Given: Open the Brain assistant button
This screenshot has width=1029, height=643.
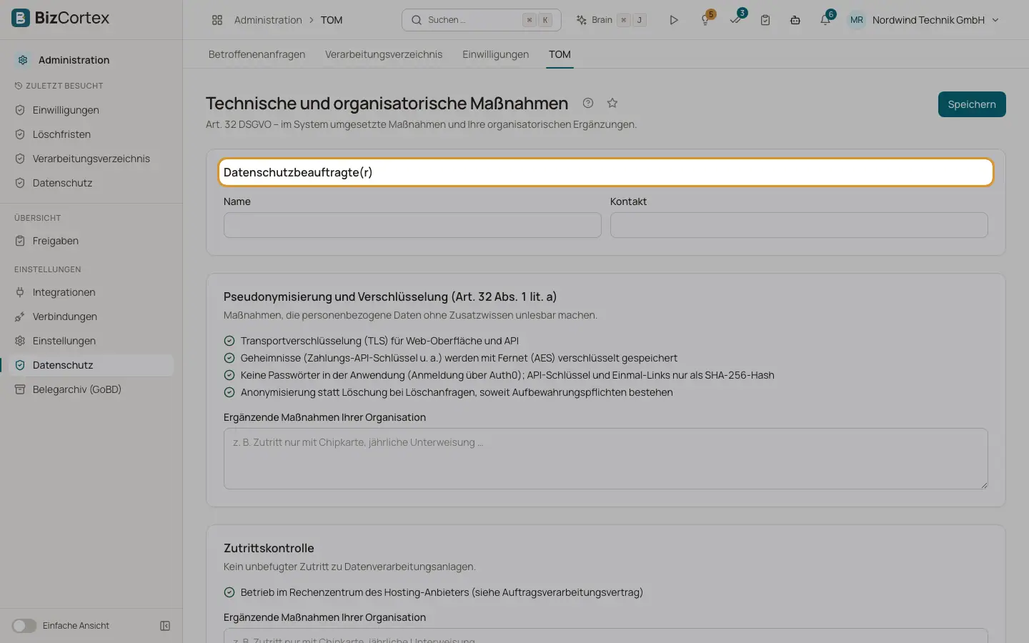Looking at the screenshot, I should pyautogui.click(x=611, y=20).
